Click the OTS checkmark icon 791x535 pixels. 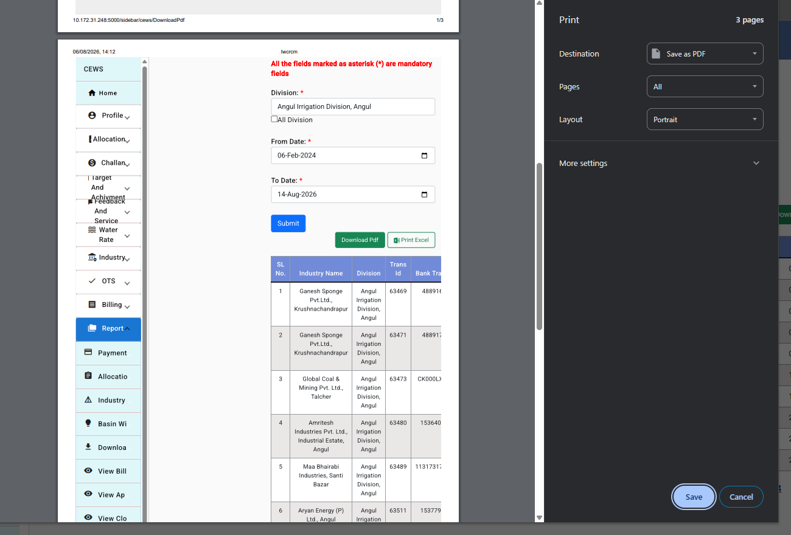92,281
